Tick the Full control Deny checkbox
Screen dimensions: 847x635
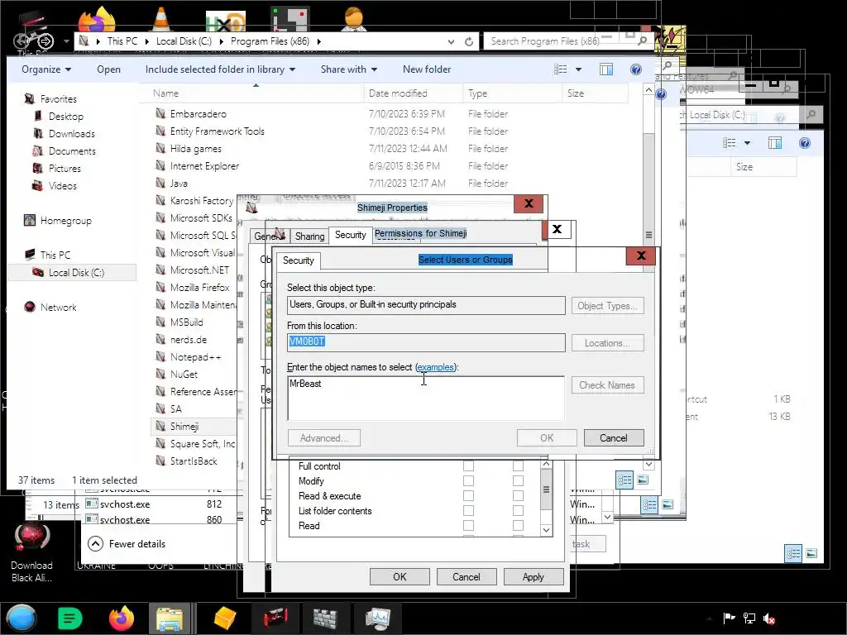tap(518, 466)
